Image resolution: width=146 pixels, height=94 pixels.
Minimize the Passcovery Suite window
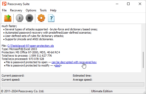(117, 4)
